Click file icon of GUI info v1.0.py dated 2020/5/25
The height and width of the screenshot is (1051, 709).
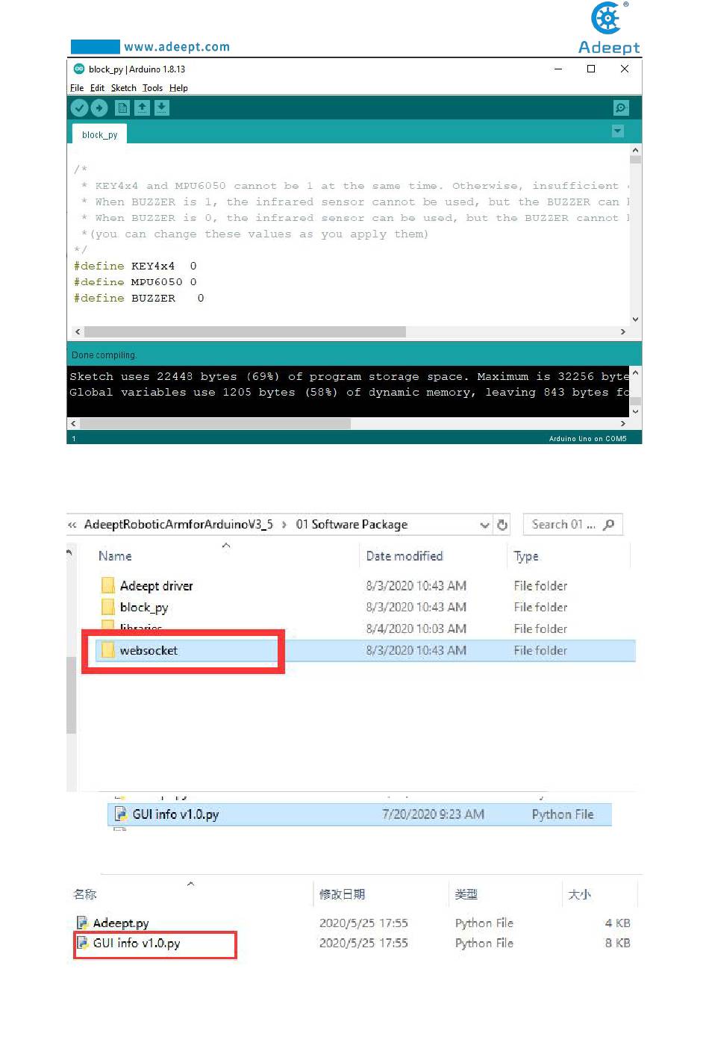[x=83, y=944]
